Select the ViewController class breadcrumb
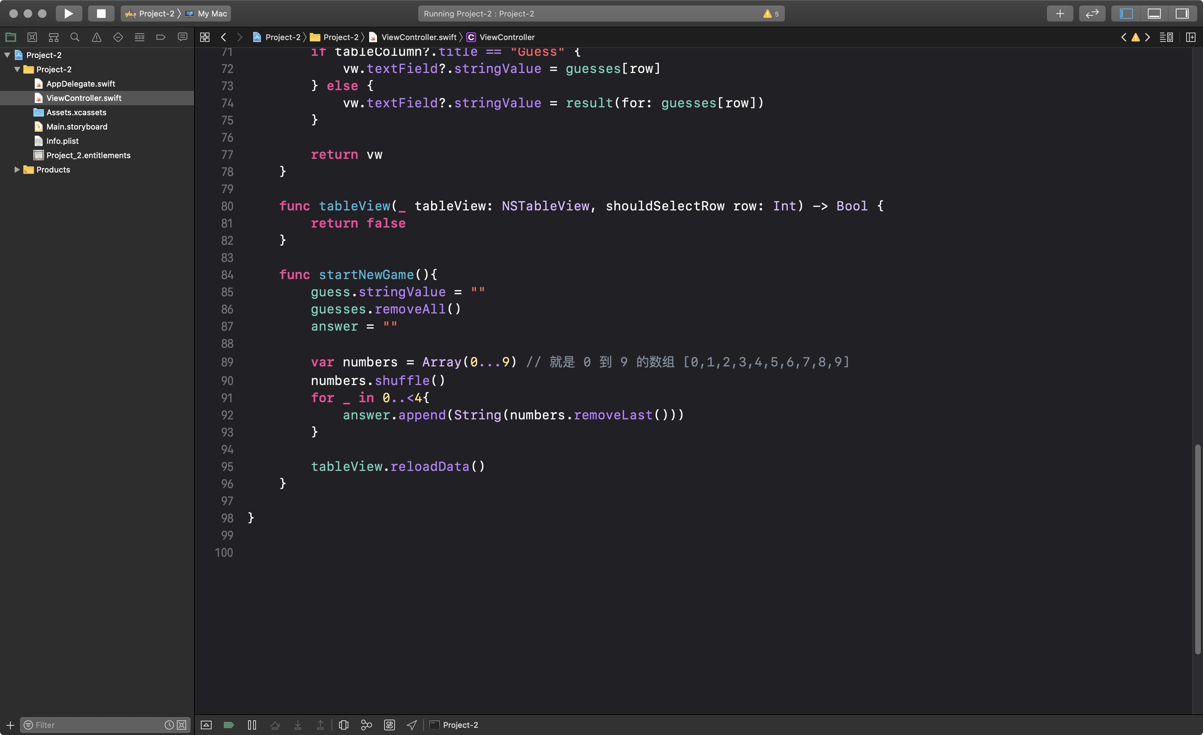1203x735 pixels. coord(506,37)
